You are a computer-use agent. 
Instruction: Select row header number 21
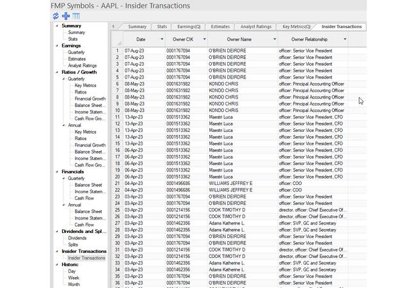(117, 183)
